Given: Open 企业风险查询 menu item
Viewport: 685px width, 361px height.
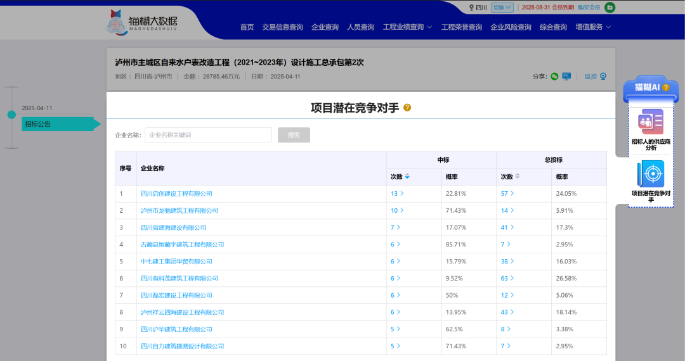Looking at the screenshot, I should [511, 27].
